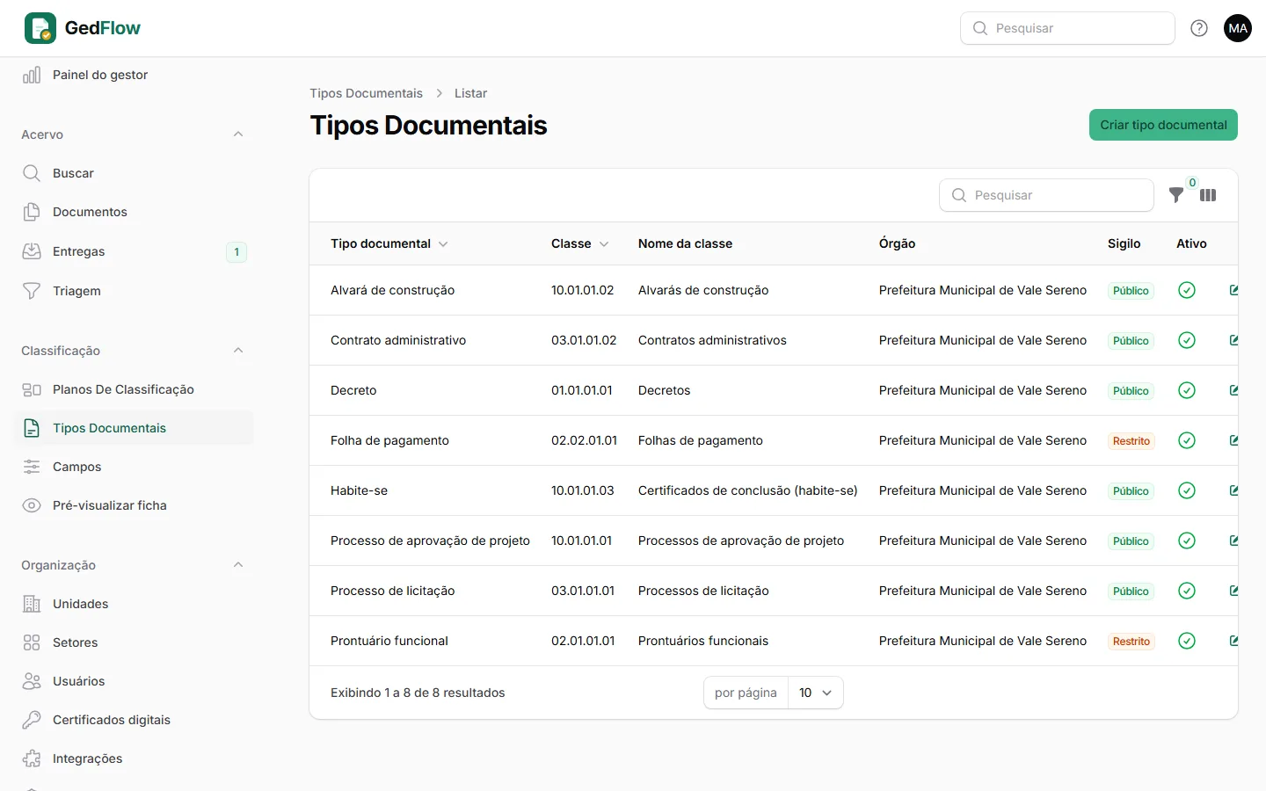Click the GedFlow logo icon
Viewport: 1266px width, 791px height.
click(x=40, y=28)
